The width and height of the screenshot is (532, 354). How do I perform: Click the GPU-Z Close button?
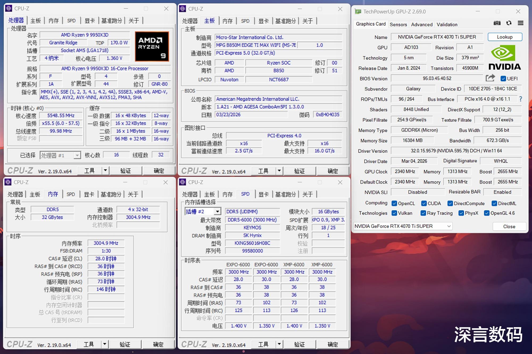pos(509,226)
